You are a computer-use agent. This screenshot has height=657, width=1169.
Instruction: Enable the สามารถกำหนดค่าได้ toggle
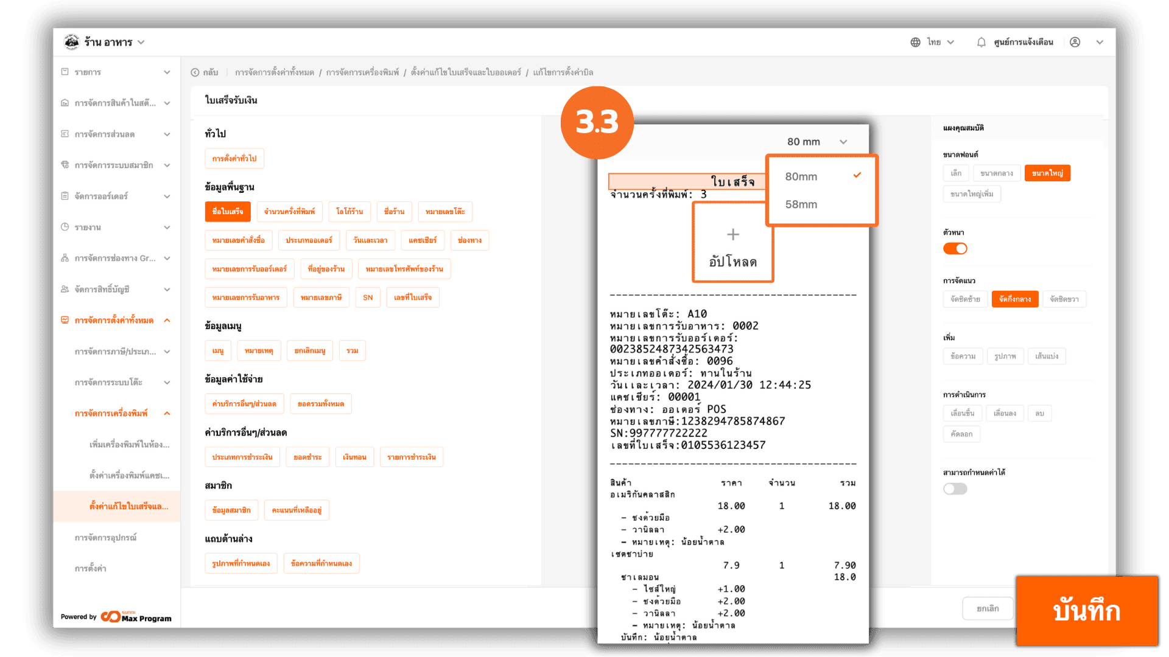click(955, 488)
